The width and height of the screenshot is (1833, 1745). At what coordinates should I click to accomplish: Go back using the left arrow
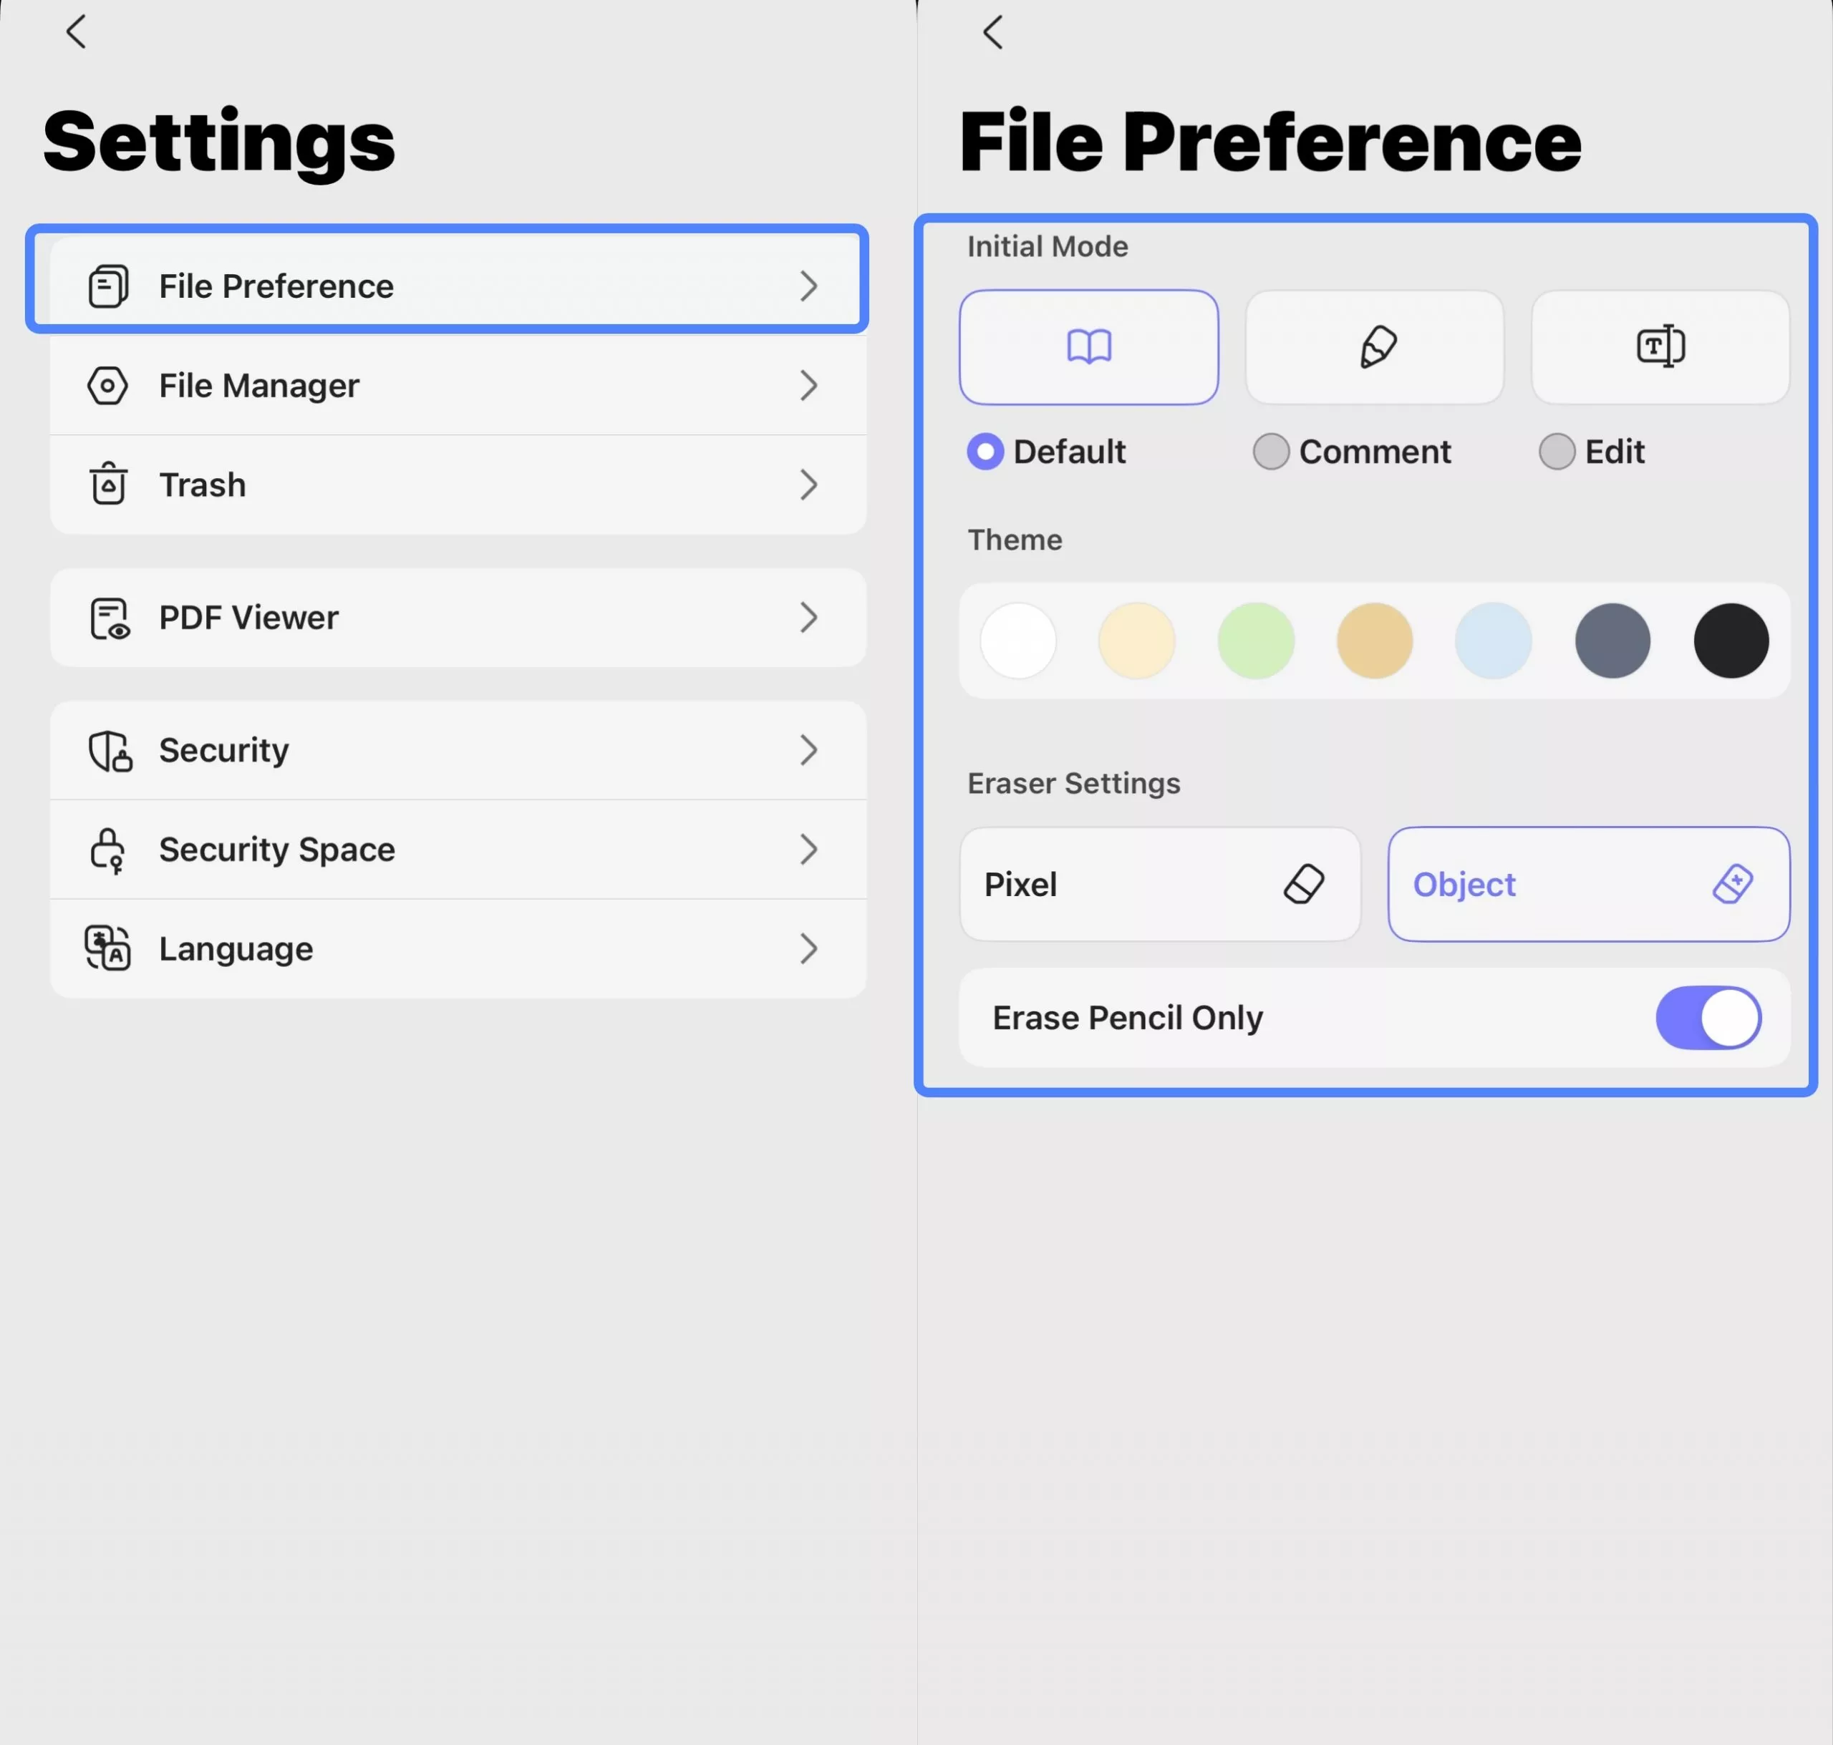[x=77, y=30]
